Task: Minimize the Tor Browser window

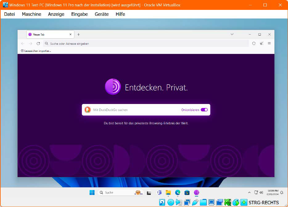Action: coord(250,34)
